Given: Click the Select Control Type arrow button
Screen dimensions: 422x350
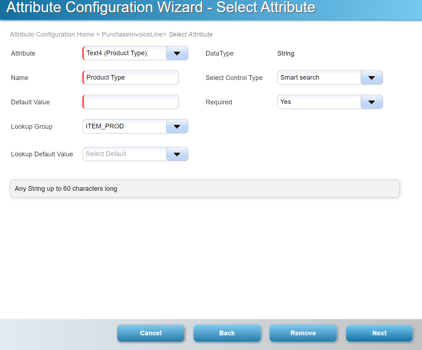Looking at the screenshot, I should (371, 77).
